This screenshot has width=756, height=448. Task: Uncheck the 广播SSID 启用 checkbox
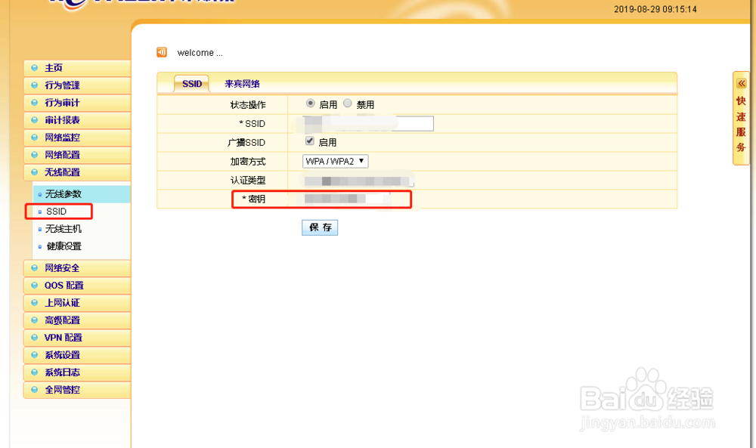pos(309,141)
